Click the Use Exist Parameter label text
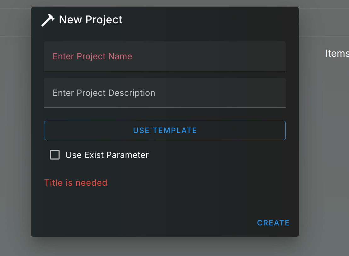Viewport: 349px width, 256px height. pyautogui.click(x=107, y=155)
